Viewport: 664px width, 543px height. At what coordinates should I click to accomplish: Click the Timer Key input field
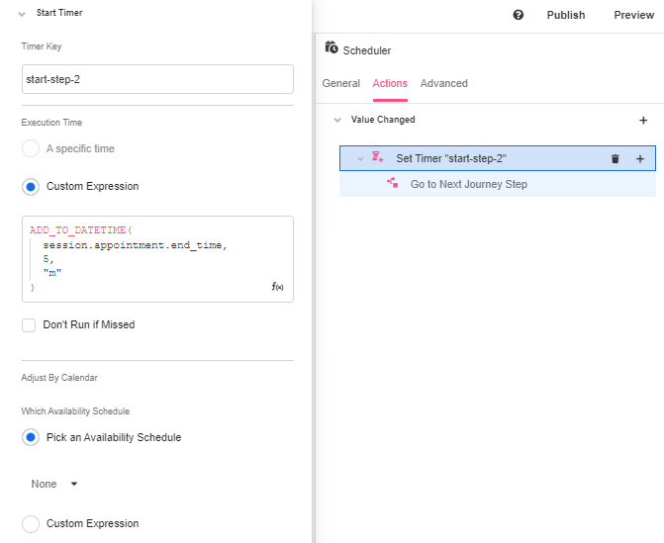coord(157,79)
